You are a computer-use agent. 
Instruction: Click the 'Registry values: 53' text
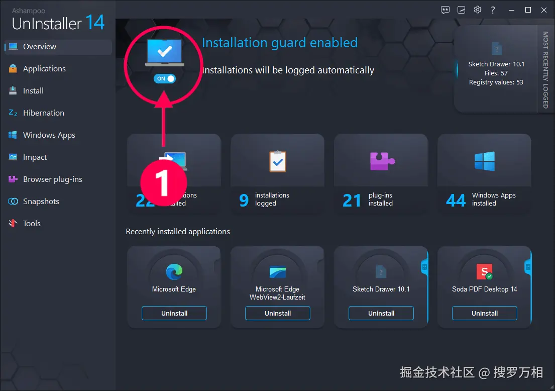[496, 82]
